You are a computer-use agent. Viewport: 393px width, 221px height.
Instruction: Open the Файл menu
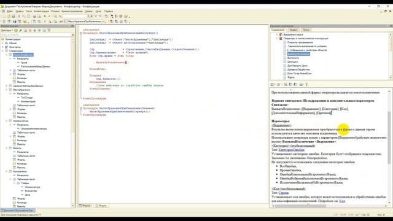[x=10, y=11]
